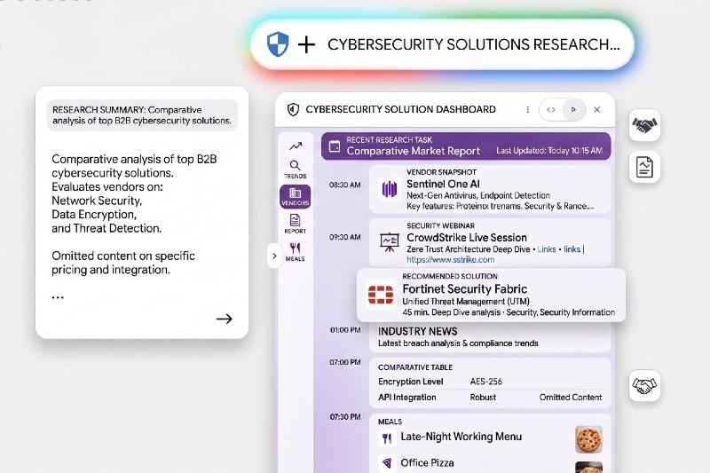Click the report document icon button on the right
The image size is (710, 473).
644,167
